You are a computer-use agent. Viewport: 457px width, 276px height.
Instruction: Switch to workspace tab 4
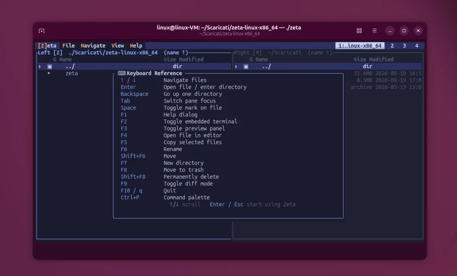coord(416,46)
